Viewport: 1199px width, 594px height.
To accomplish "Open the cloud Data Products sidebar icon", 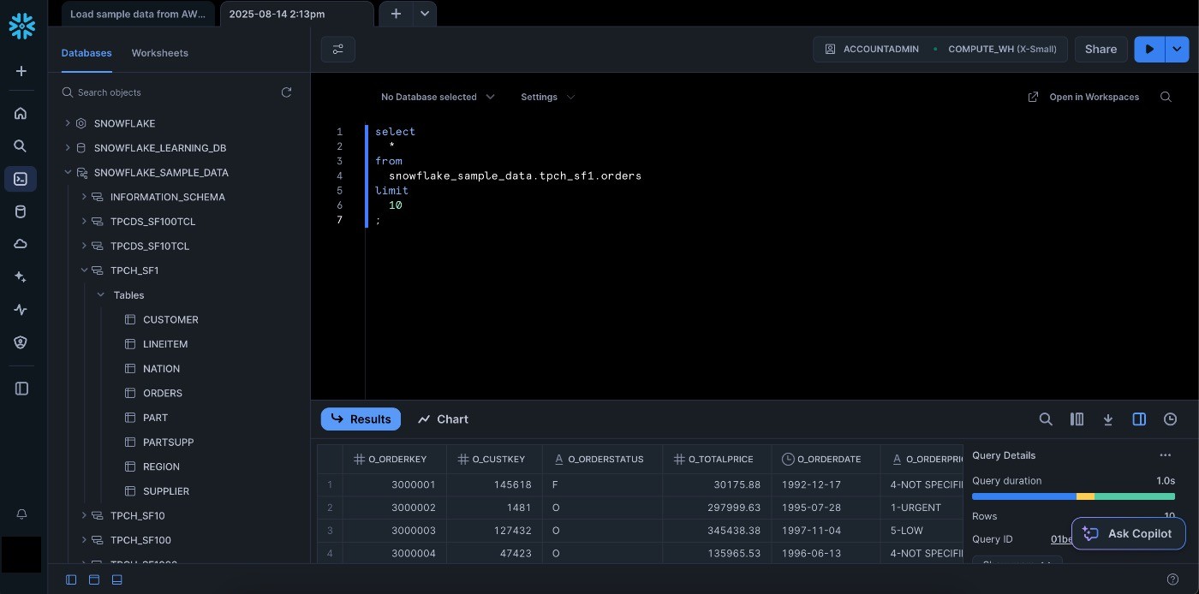I will 21,245.
